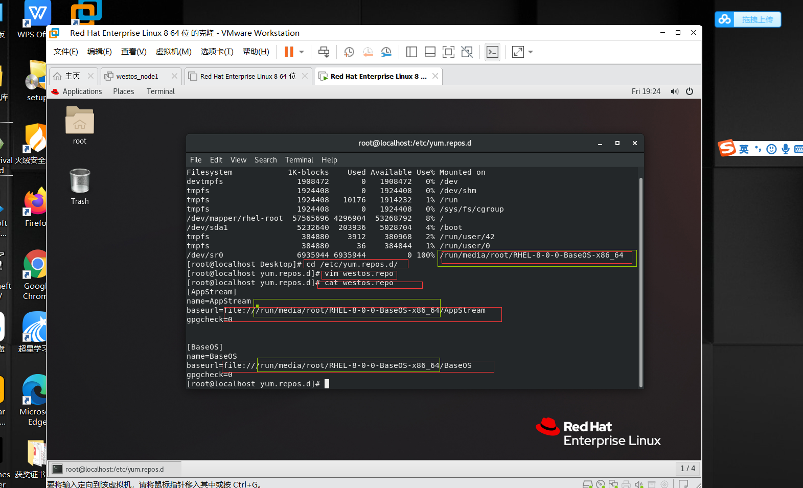The image size is (803, 488).
Task: Click the terminal prompt input line
Action: pos(259,384)
